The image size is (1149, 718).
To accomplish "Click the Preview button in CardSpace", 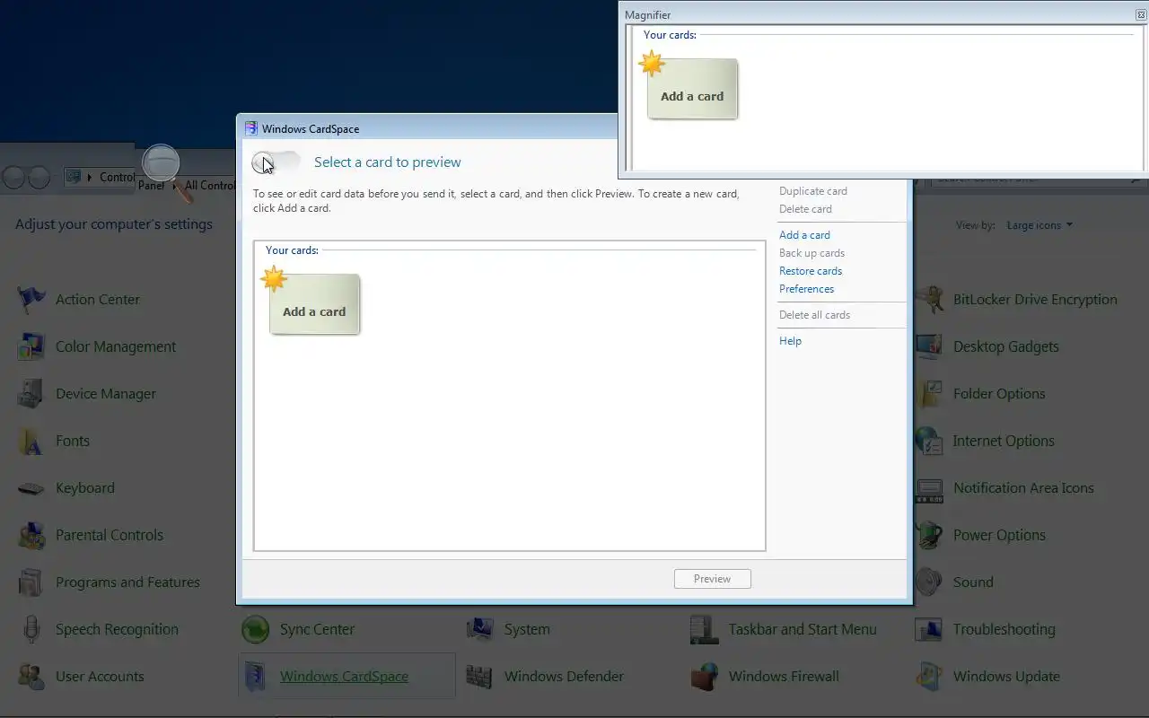I will (x=712, y=579).
